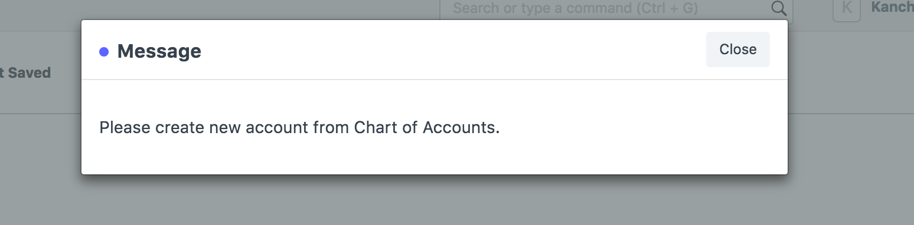Click the word 'Accounts.' ending the message
This screenshot has width=914, height=225.
461,127
